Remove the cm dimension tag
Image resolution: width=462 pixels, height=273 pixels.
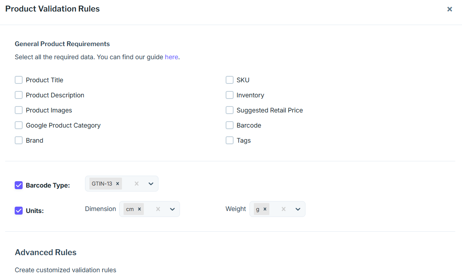click(x=139, y=209)
